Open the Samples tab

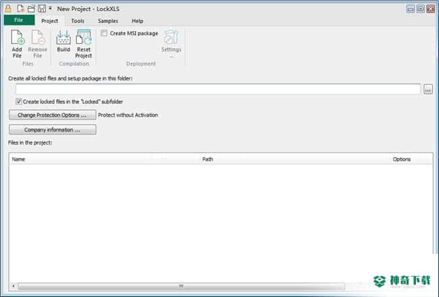pyautogui.click(x=108, y=21)
